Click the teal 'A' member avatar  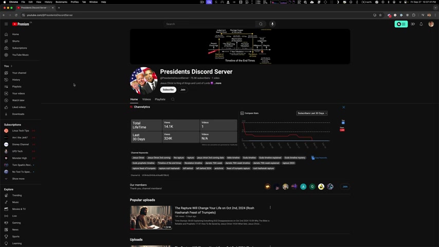303,187
